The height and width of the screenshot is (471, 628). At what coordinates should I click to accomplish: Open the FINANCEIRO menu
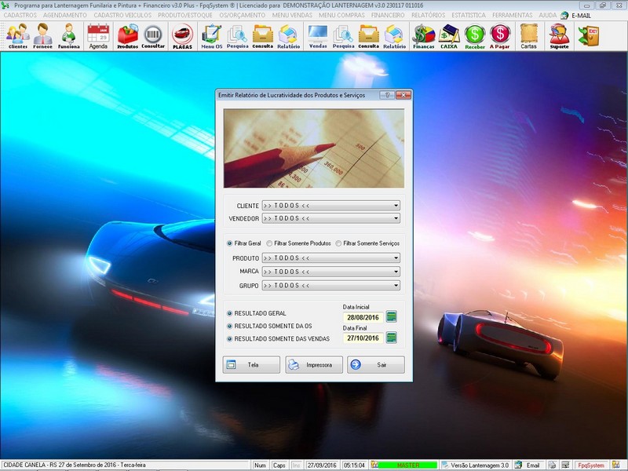pos(388,15)
